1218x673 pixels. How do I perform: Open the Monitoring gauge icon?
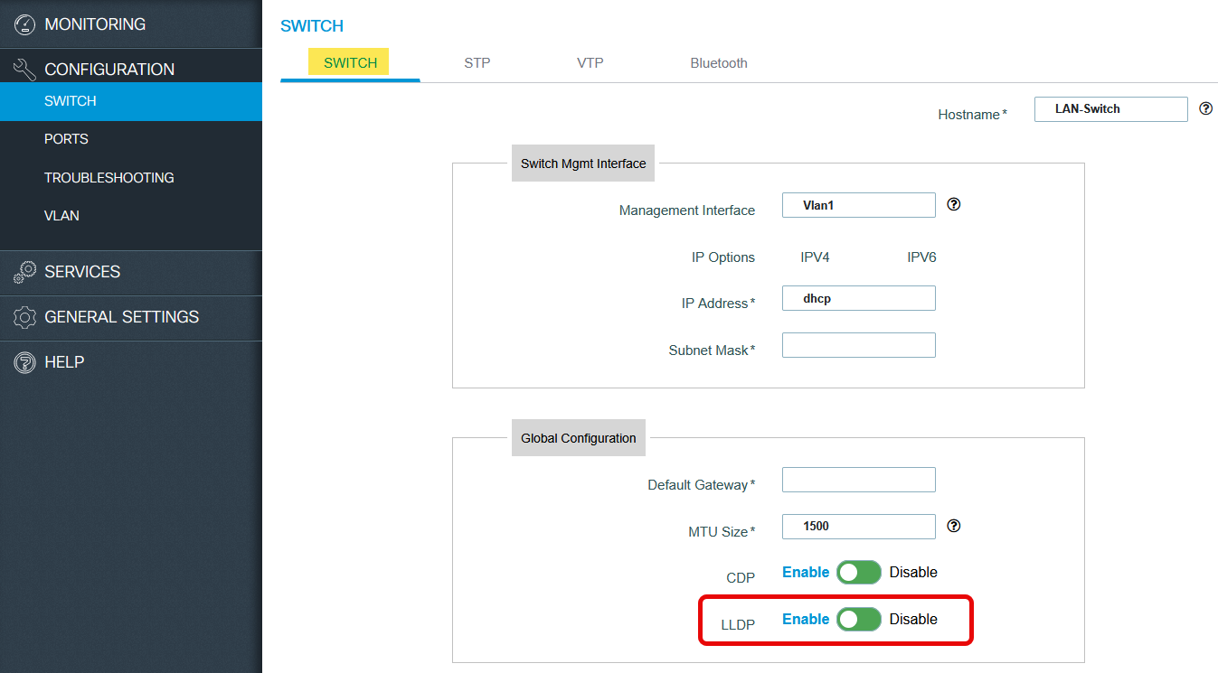[25, 24]
